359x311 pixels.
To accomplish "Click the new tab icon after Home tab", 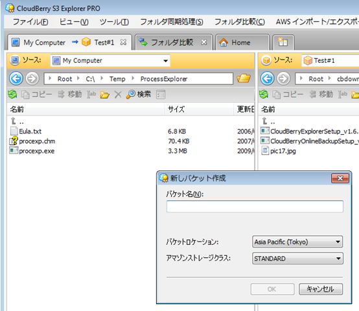I will (x=283, y=42).
